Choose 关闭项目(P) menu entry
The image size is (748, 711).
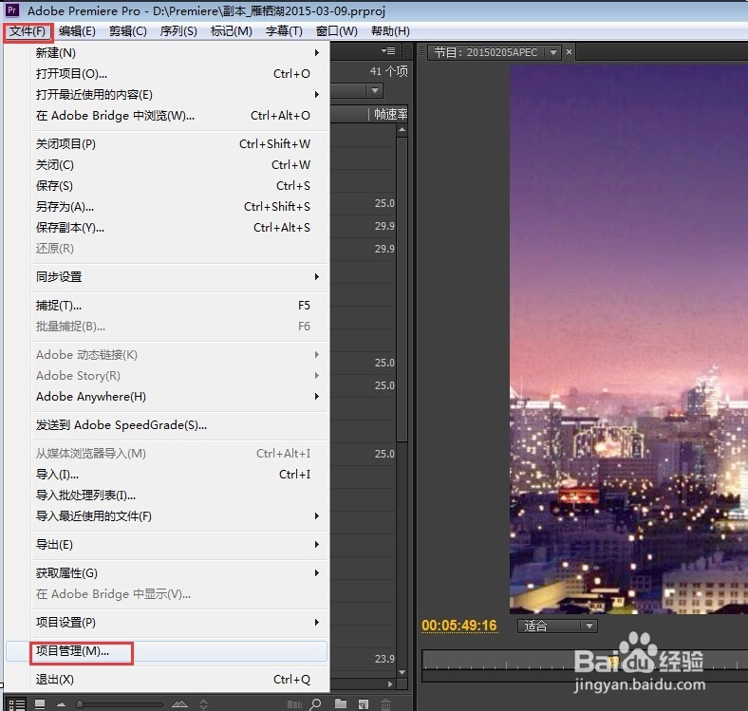click(178, 144)
